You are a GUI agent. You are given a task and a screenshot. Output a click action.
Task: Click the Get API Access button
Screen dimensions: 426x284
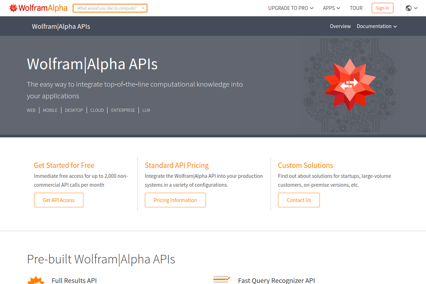pos(59,200)
